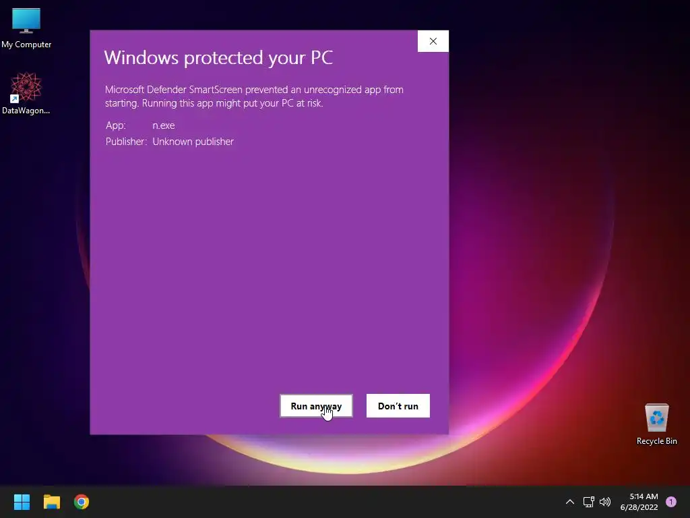Select the Recycle Bin icon
This screenshot has height=518, width=690.
point(656,424)
